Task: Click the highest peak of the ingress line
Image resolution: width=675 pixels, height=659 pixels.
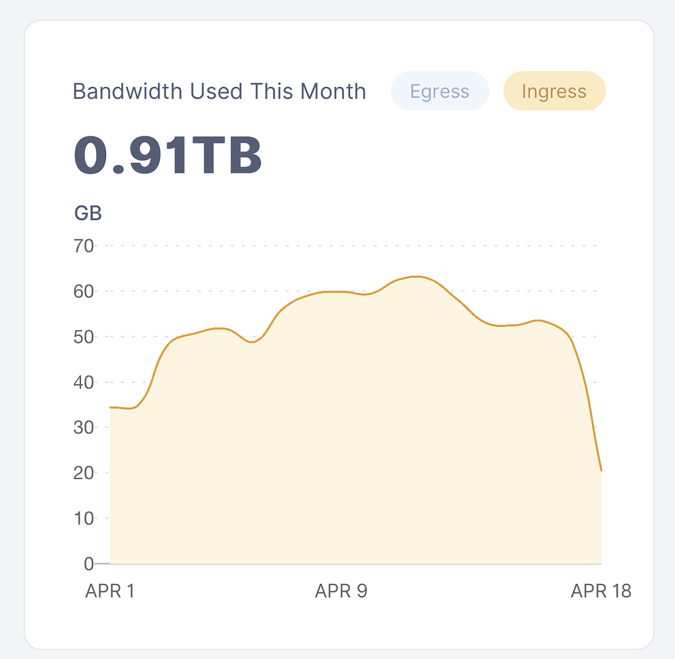Action: click(417, 277)
